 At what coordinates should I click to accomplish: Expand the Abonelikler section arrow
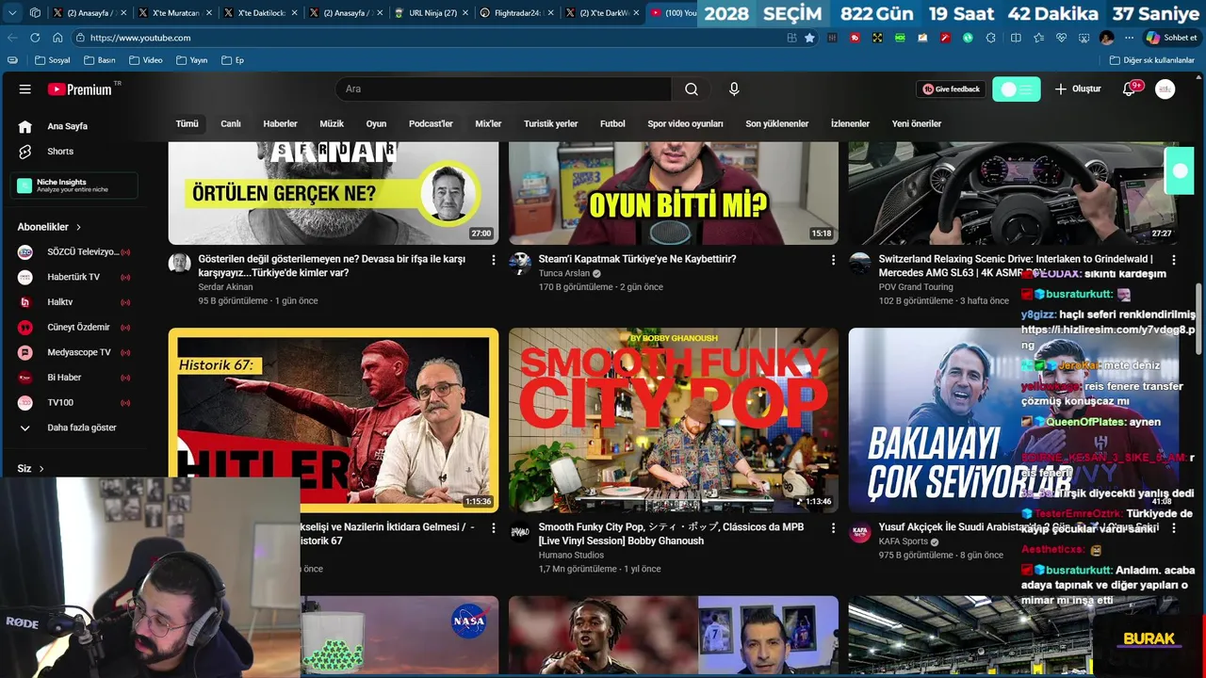pos(78,227)
